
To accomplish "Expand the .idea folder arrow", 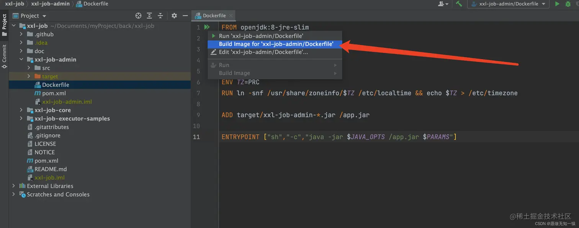I will (x=21, y=43).
